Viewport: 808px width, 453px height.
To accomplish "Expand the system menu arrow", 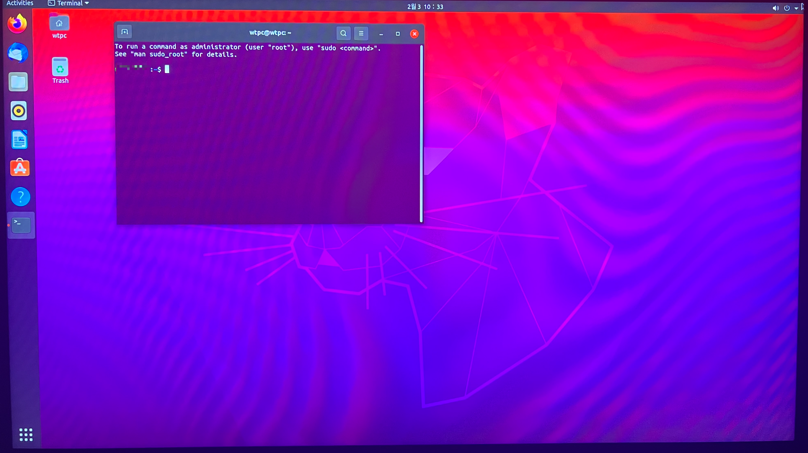I will tap(796, 8).
